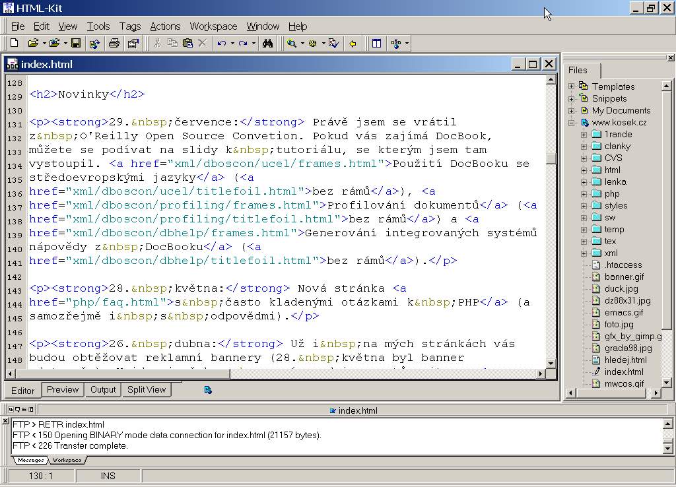The image size is (676, 487).
Task: Select the styles folder in tree
Action: pos(616,206)
